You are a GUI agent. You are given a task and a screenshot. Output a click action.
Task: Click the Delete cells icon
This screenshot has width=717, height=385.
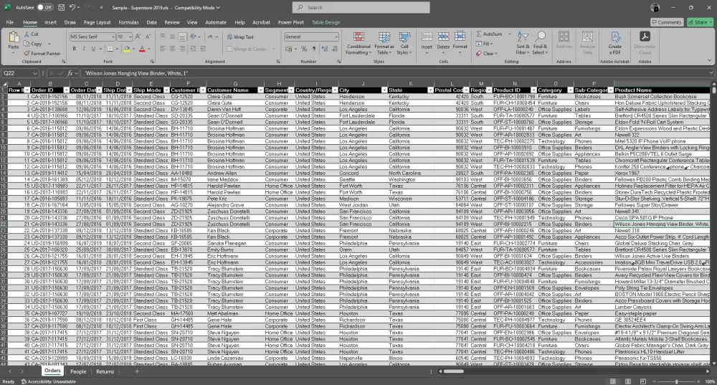tap(443, 37)
